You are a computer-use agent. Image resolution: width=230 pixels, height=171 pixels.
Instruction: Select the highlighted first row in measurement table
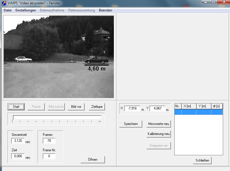coord(198,112)
